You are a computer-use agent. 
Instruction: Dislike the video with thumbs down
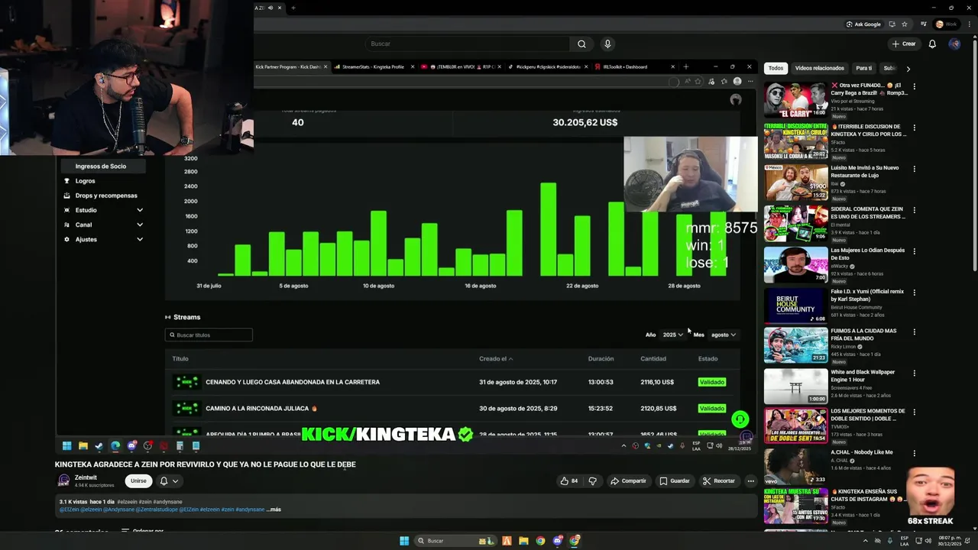point(592,480)
